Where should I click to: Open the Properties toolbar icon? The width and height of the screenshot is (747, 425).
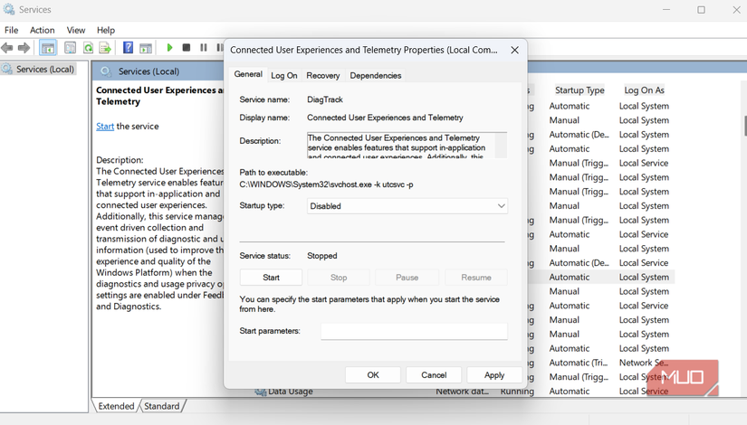(x=70, y=48)
